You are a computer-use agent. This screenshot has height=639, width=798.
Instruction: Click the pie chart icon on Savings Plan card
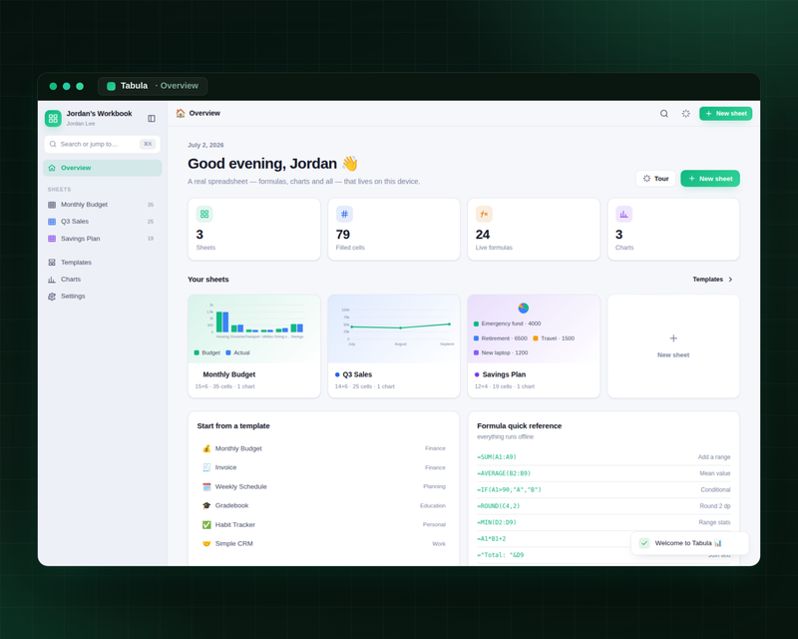pyautogui.click(x=523, y=308)
